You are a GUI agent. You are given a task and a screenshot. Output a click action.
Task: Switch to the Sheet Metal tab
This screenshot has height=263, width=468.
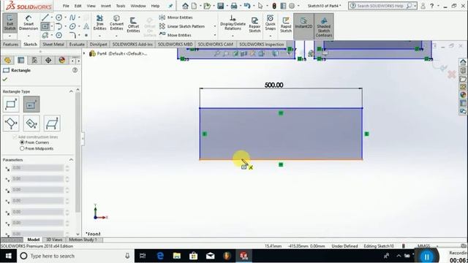click(53, 44)
